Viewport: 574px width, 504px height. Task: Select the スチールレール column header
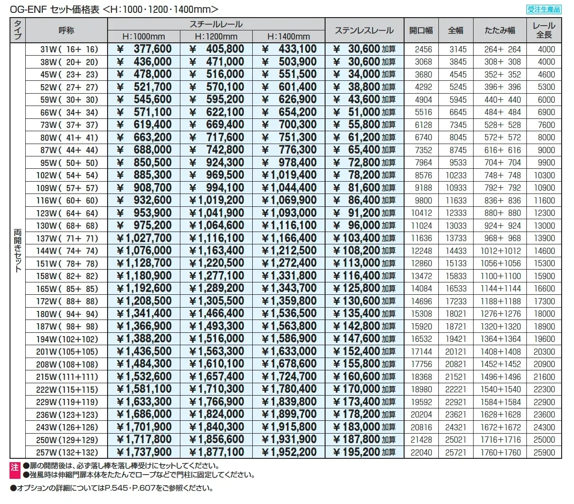coord(216,25)
